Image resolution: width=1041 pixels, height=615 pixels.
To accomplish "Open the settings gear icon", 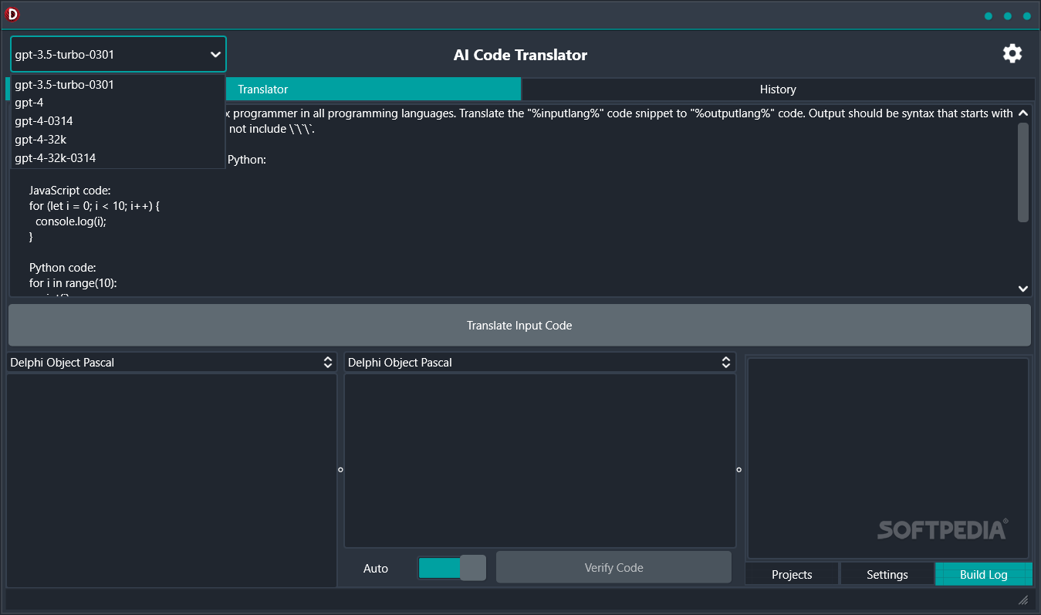I will pos(1012,53).
